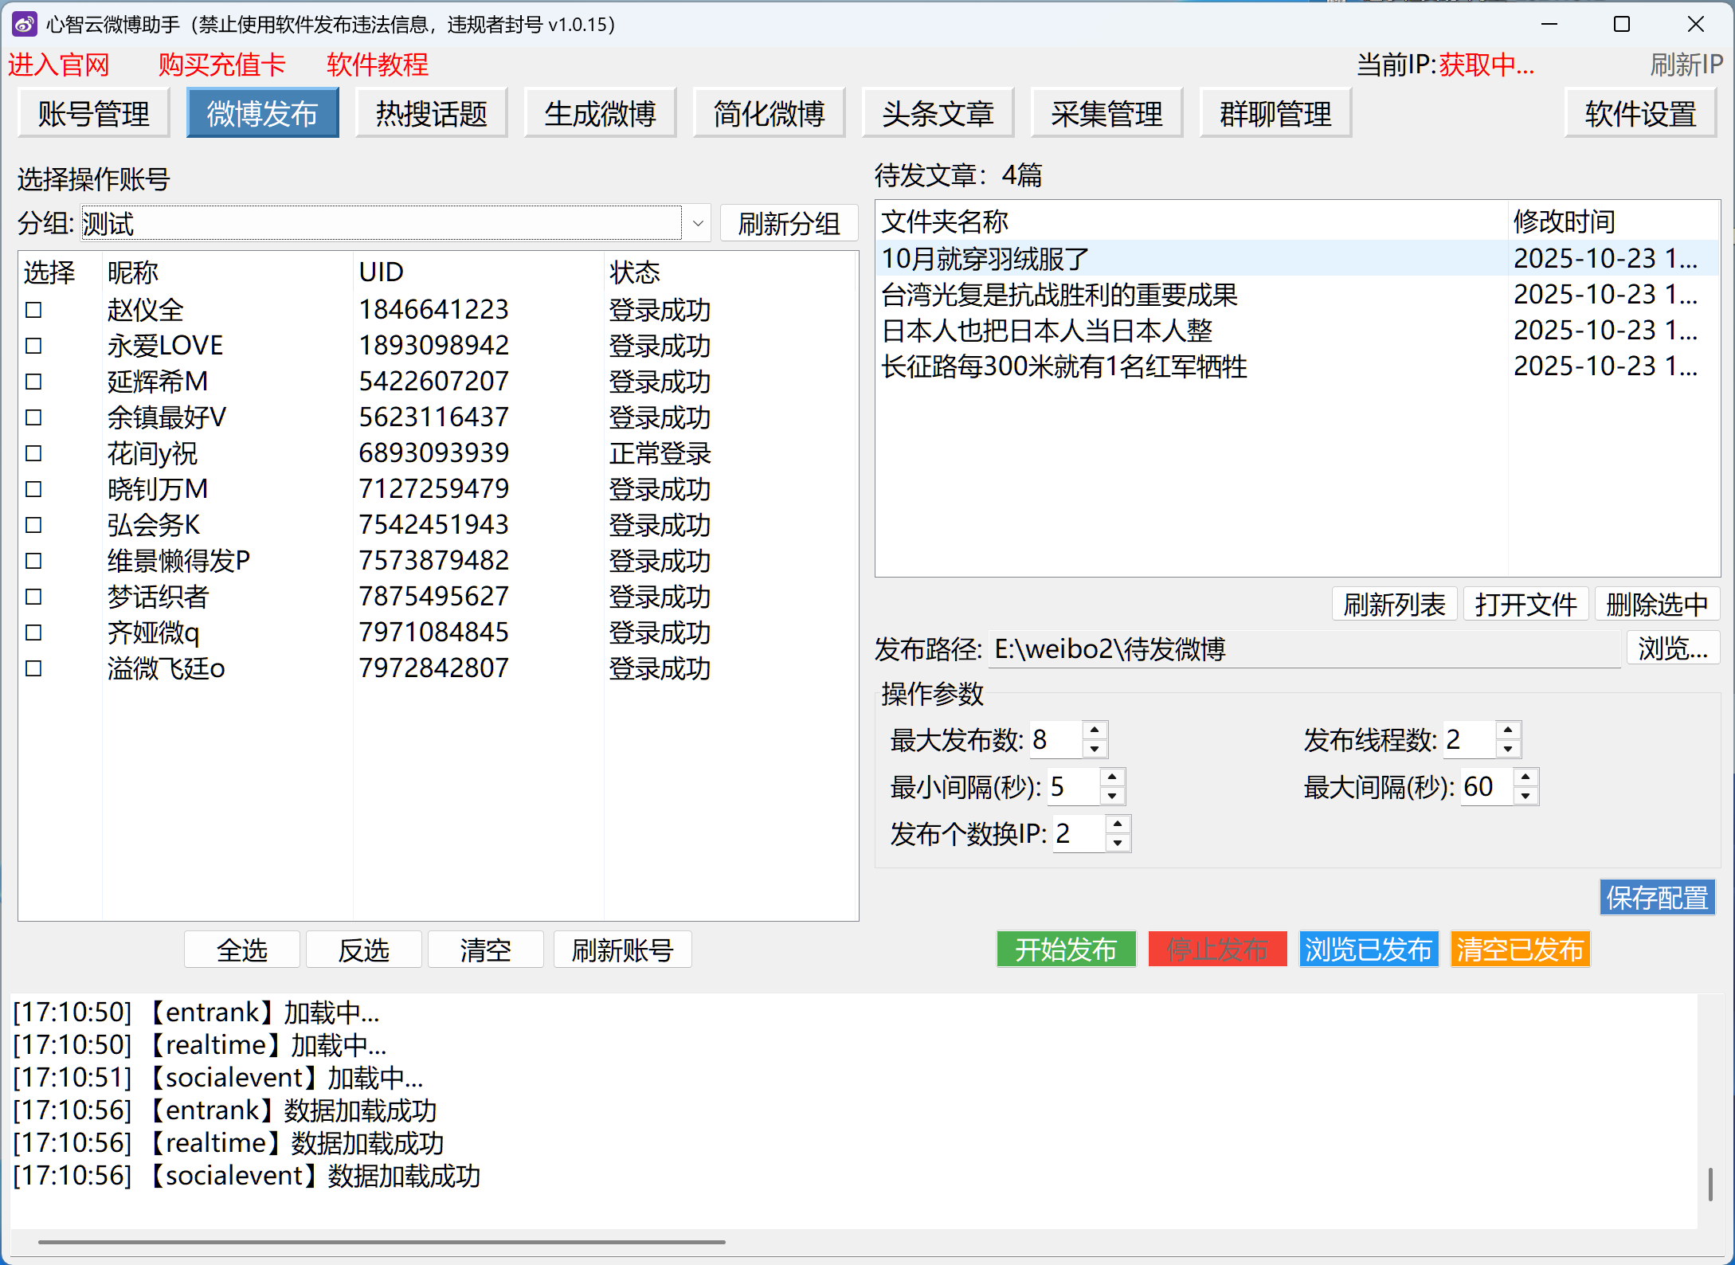Switch to 账号管理 tab
This screenshot has width=1735, height=1265.
coord(93,113)
